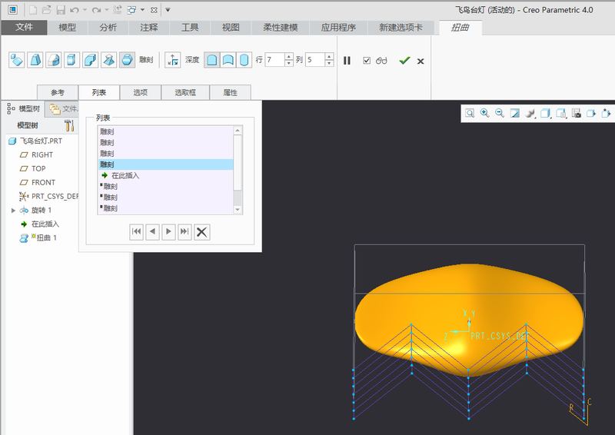Click the Windows switch icon

coord(131,10)
